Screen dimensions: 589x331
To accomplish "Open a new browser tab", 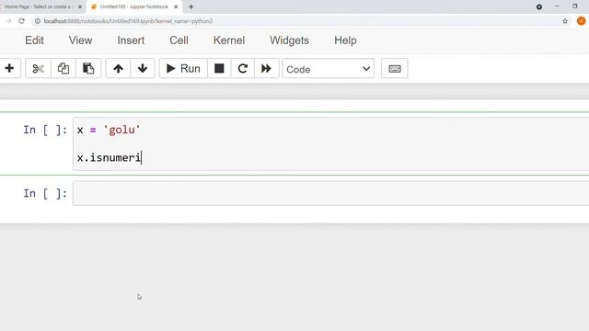I will tap(191, 6).
